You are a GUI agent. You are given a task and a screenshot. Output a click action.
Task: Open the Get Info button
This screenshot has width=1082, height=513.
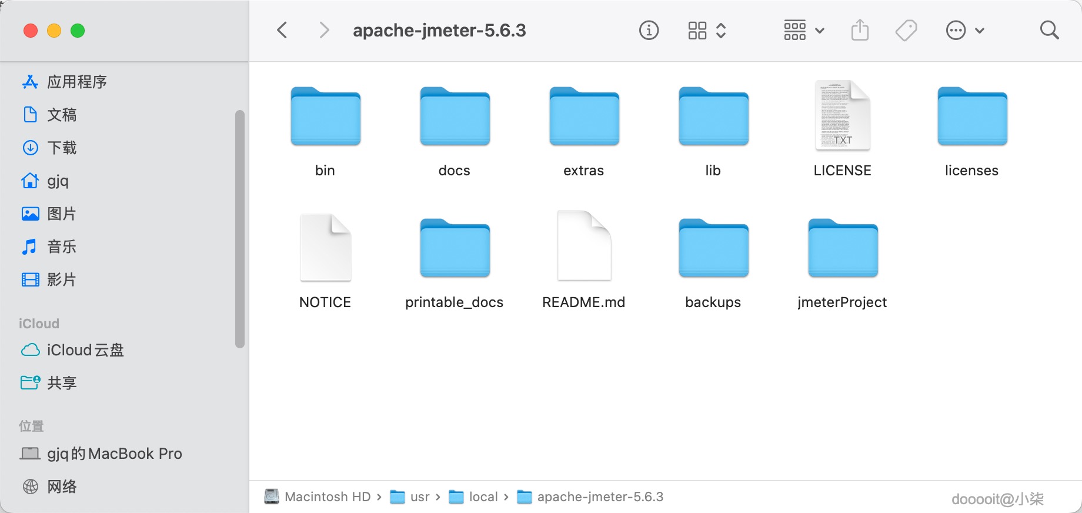tap(649, 30)
